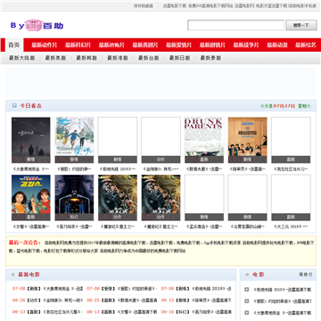The image size is (321, 321).
Task: Go to 最新大陆剧 sub-menu
Action: pyautogui.click(x=21, y=58)
